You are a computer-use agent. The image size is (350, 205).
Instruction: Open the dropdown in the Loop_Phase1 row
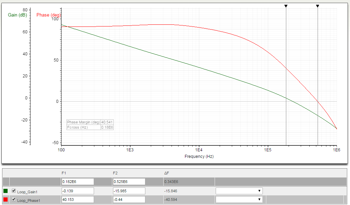[x=239, y=199]
